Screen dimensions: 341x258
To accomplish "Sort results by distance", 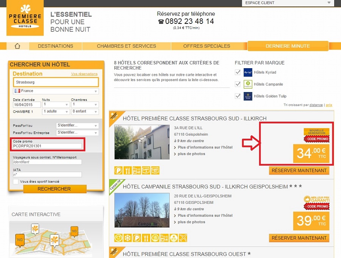I will 316,105.
